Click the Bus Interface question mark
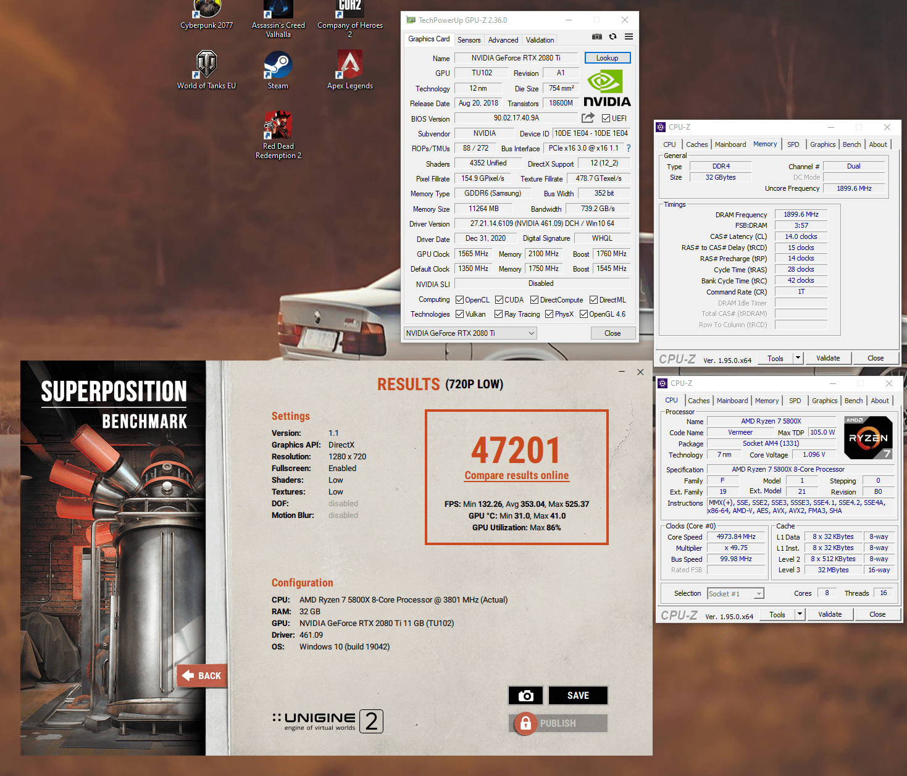This screenshot has width=907, height=776. [629, 148]
